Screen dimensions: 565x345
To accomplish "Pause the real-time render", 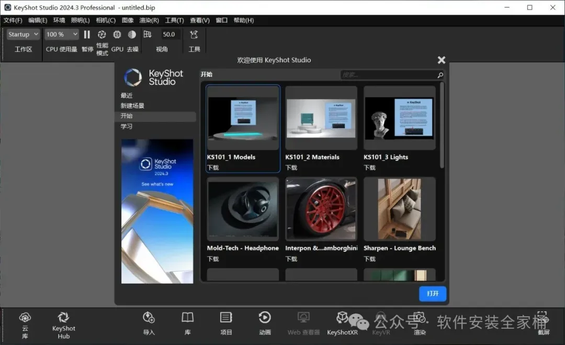I will pos(87,34).
